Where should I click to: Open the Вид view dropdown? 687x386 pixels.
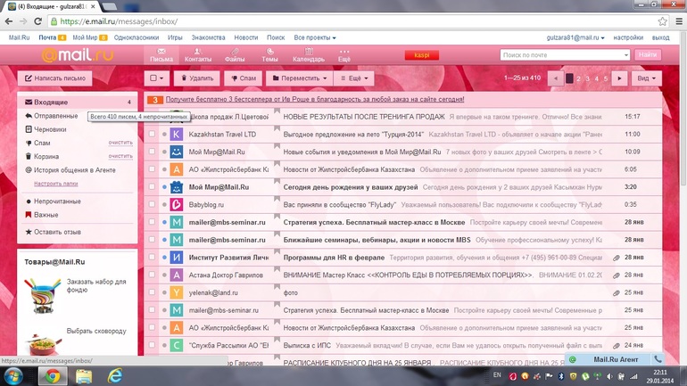[643, 78]
